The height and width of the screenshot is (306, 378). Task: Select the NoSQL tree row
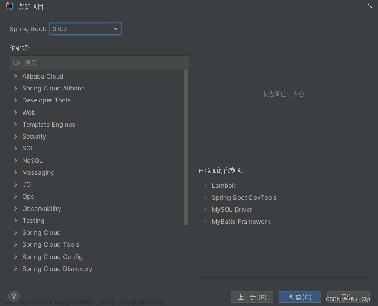tap(97, 161)
